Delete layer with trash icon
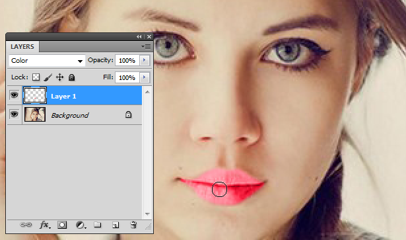 tap(133, 225)
